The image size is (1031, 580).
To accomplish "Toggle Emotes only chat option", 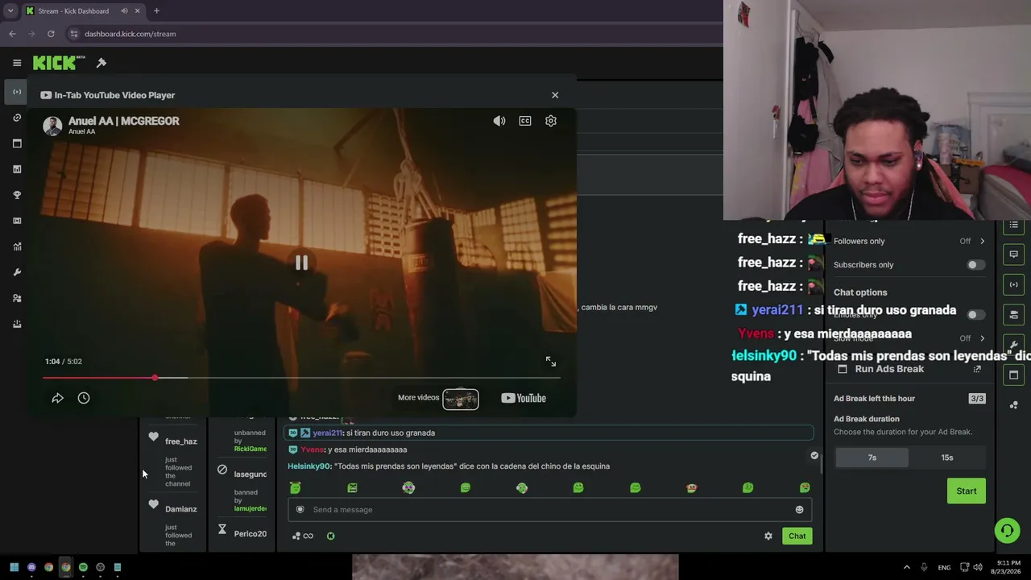I will [975, 315].
